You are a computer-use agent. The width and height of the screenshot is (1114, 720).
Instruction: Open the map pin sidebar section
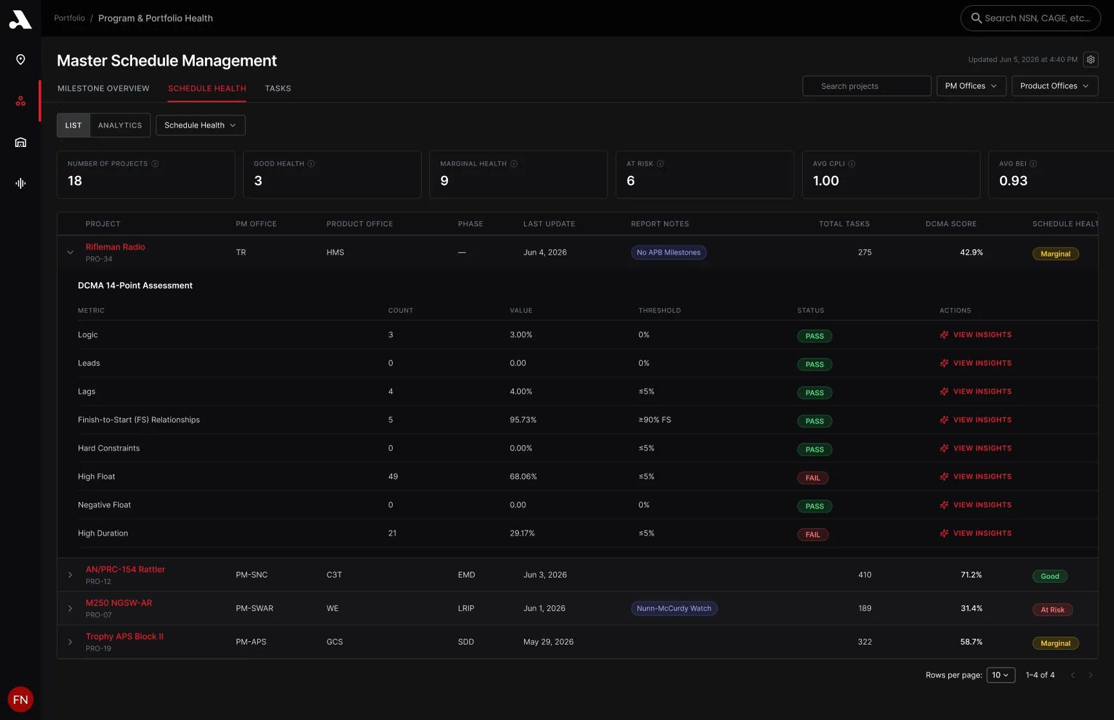[21, 60]
